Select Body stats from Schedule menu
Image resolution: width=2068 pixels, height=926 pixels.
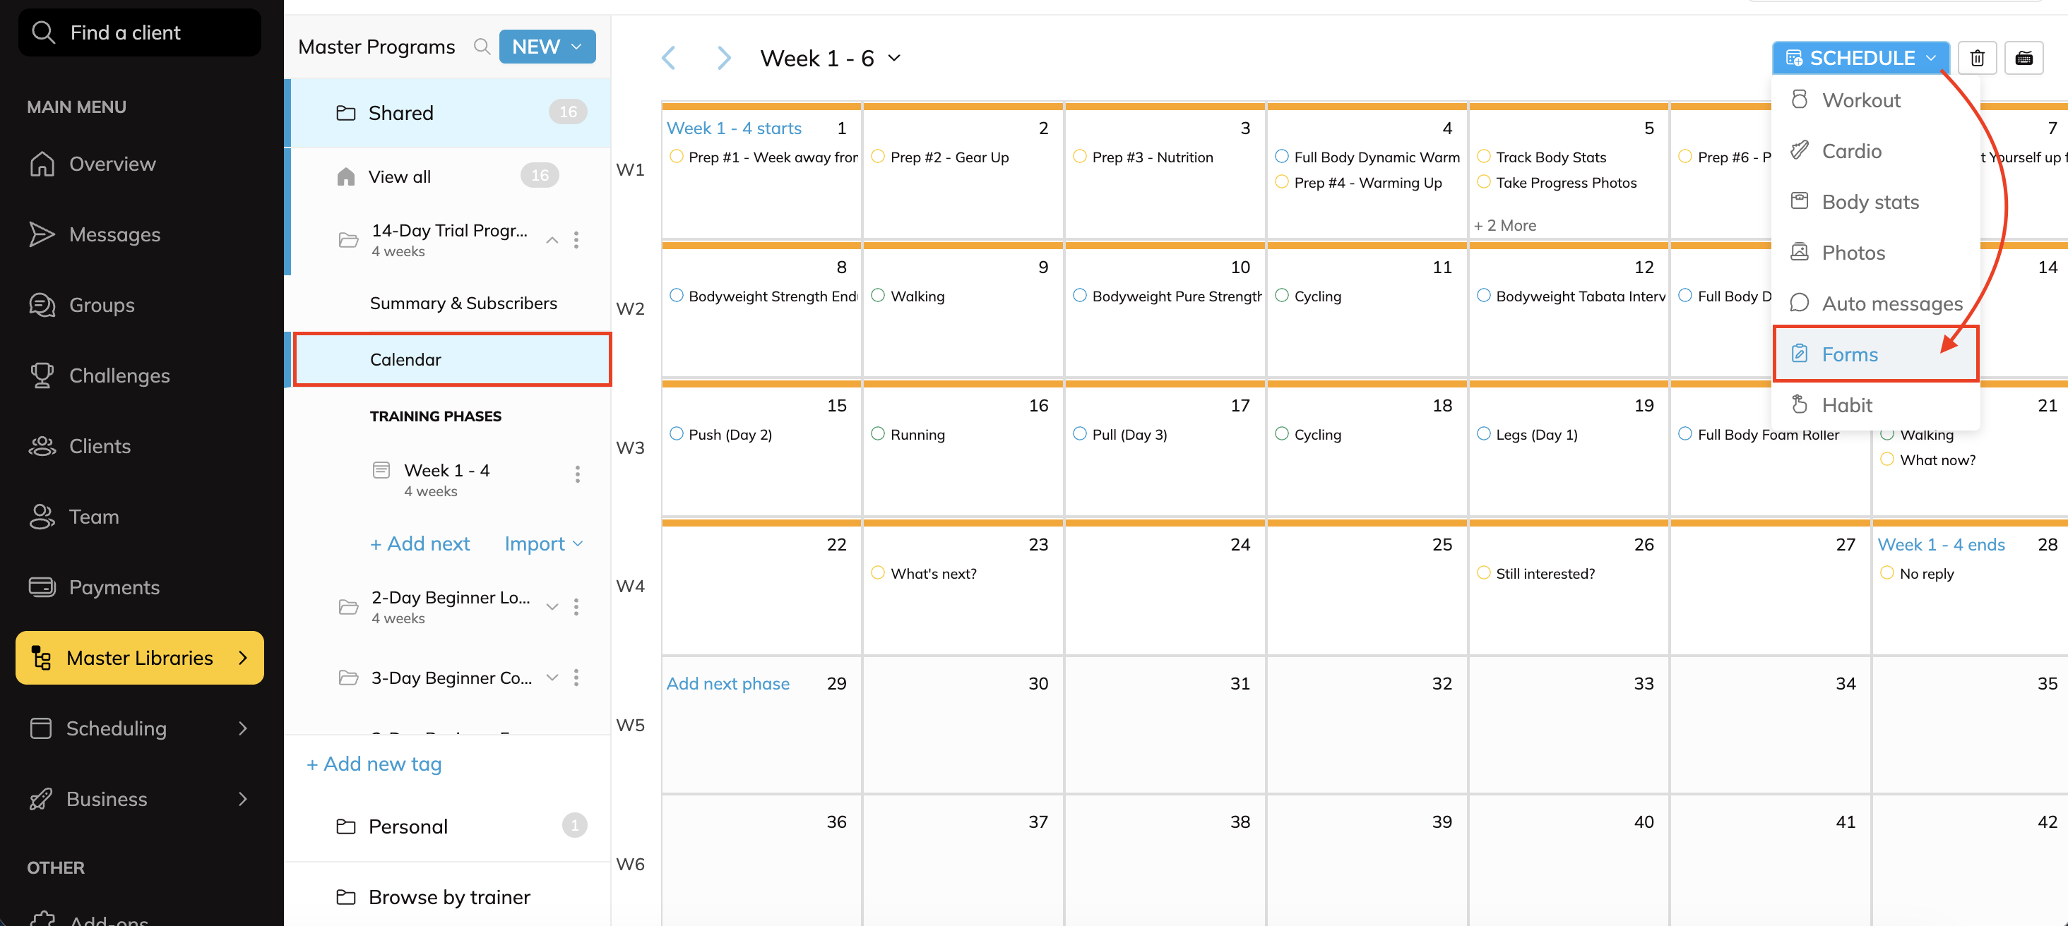pyautogui.click(x=1875, y=203)
